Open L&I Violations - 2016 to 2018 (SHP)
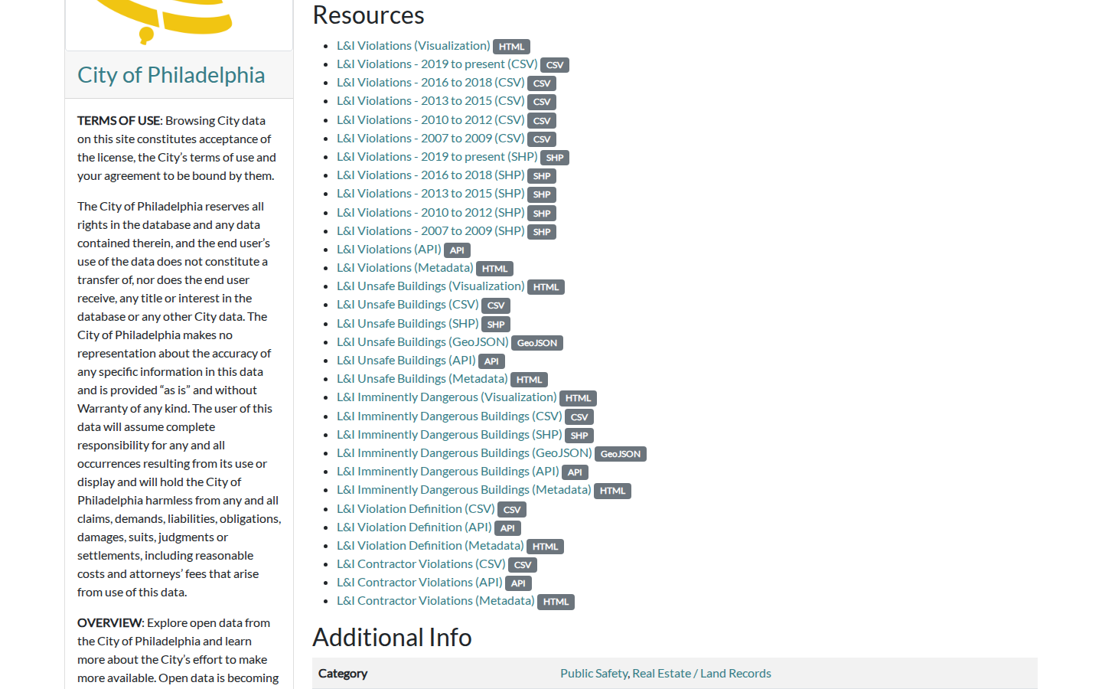Image resolution: width=1102 pixels, height=689 pixels. [431, 175]
